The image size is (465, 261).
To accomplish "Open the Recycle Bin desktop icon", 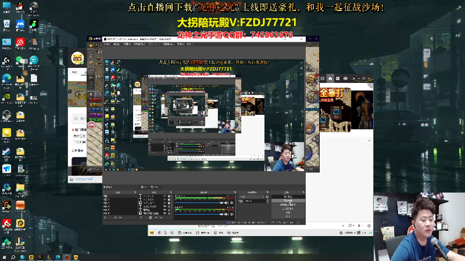I will tap(6, 25).
